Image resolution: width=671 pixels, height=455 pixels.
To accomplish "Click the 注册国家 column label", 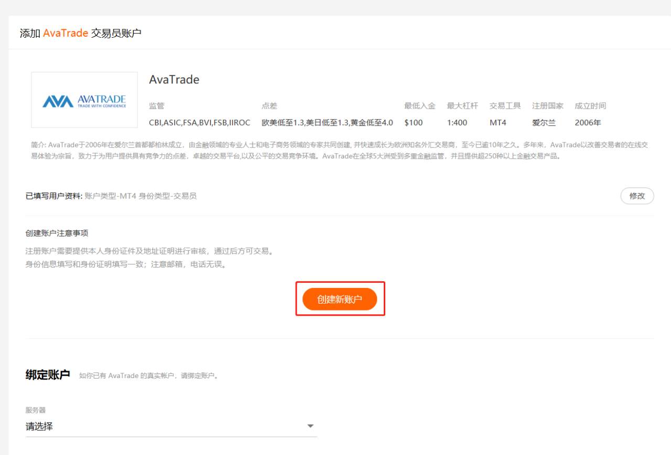I will tap(548, 106).
